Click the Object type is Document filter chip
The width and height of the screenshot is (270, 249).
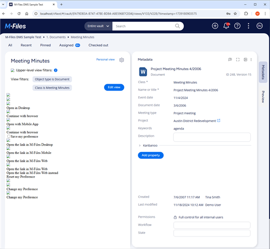52,79
